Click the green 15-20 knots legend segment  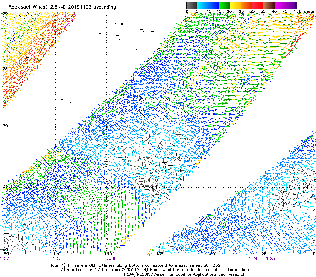pos(225,5)
